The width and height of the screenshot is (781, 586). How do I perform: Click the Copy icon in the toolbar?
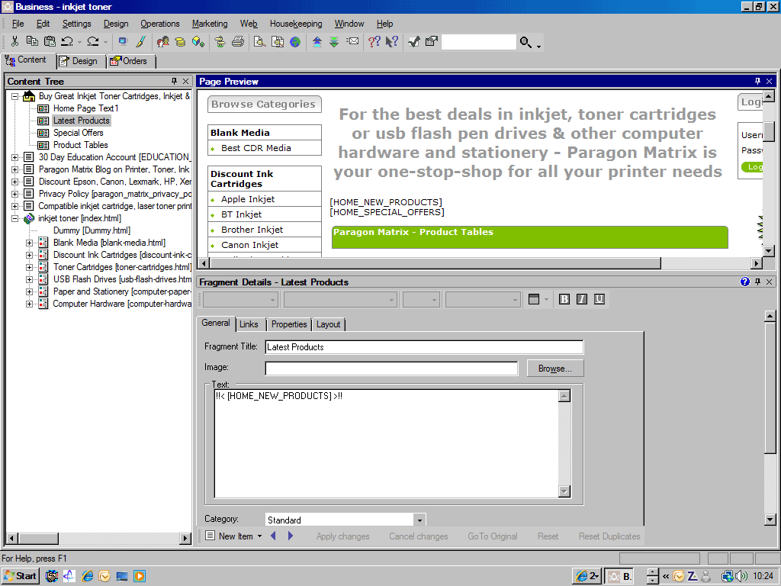(x=32, y=42)
